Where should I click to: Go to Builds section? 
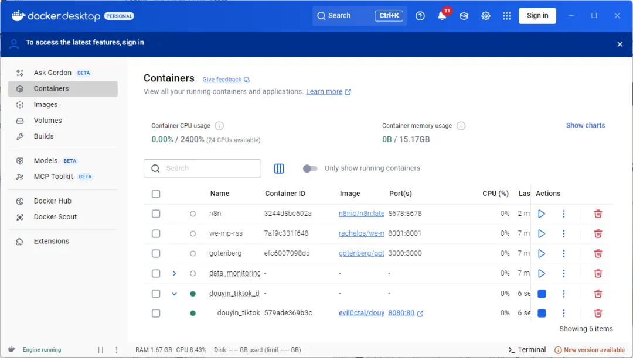(x=63, y=136)
